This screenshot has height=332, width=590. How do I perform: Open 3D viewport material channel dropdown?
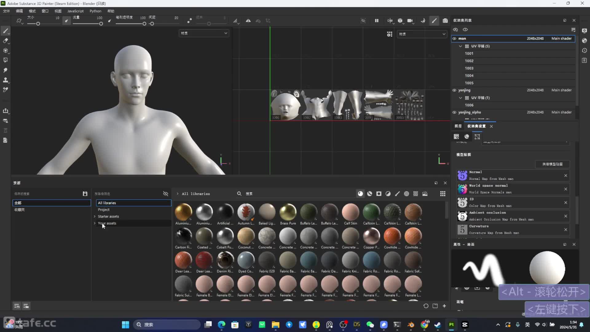coord(204,33)
